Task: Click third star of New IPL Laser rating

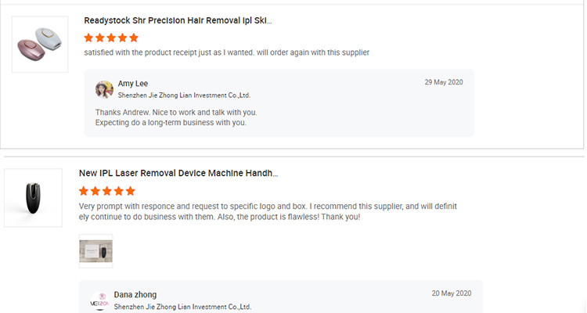Action: 107,191
